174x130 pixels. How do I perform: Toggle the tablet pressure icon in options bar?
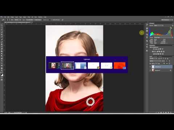coord(63,20)
